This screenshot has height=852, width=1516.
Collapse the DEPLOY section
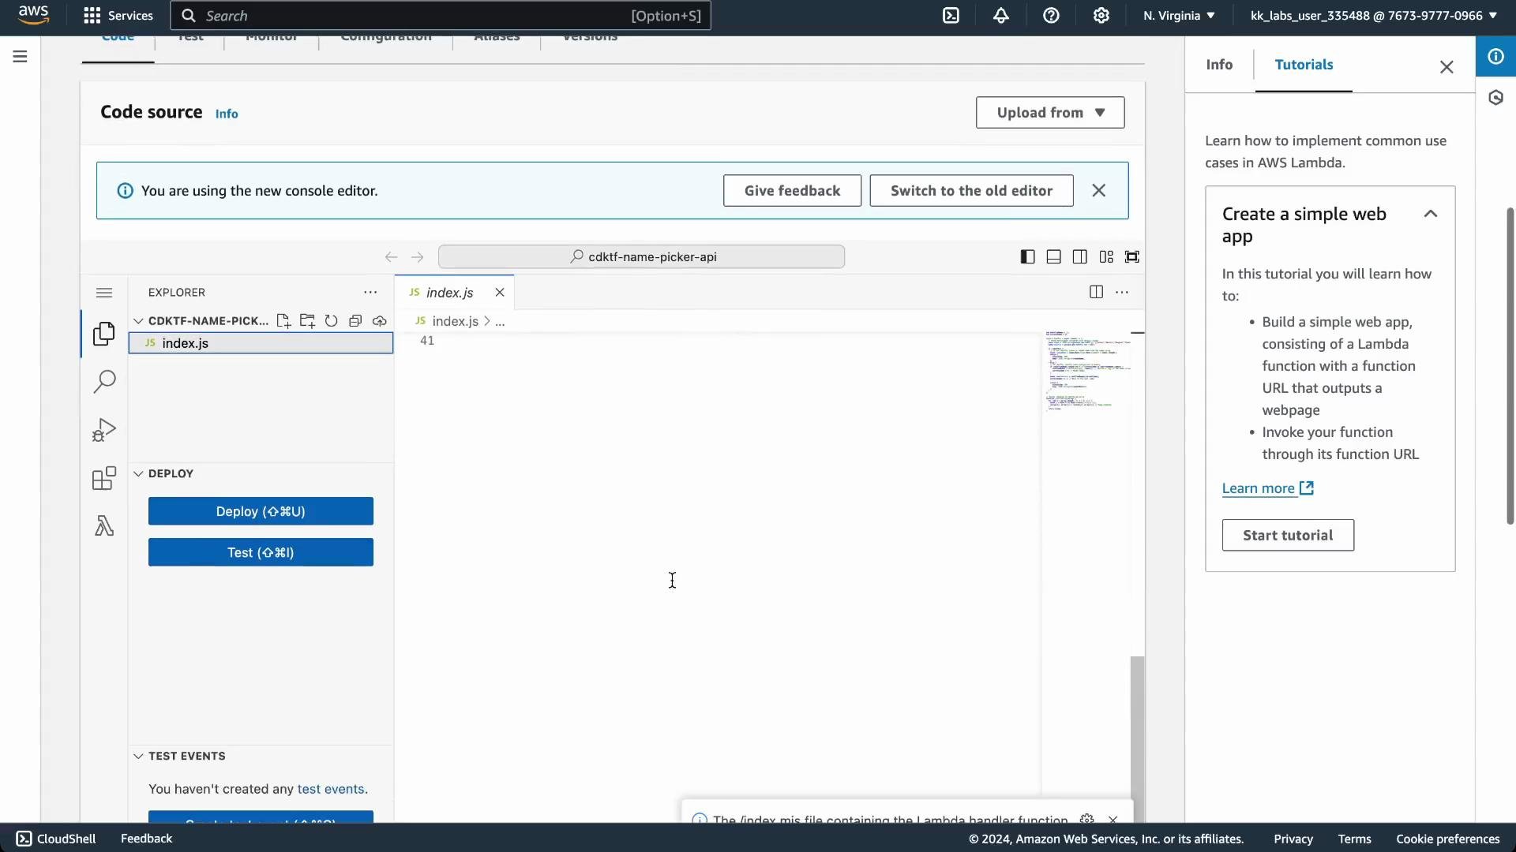tap(138, 473)
